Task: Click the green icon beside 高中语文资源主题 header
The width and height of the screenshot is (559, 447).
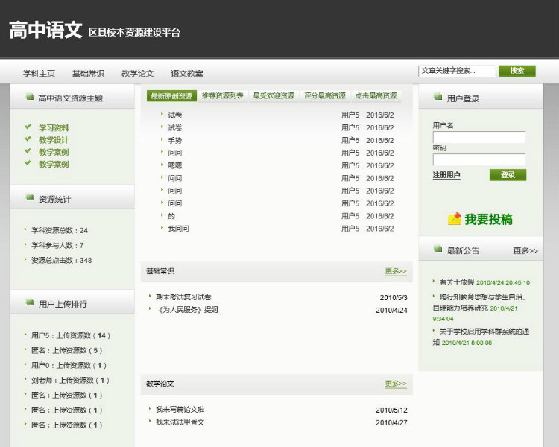Action: click(x=29, y=97)
